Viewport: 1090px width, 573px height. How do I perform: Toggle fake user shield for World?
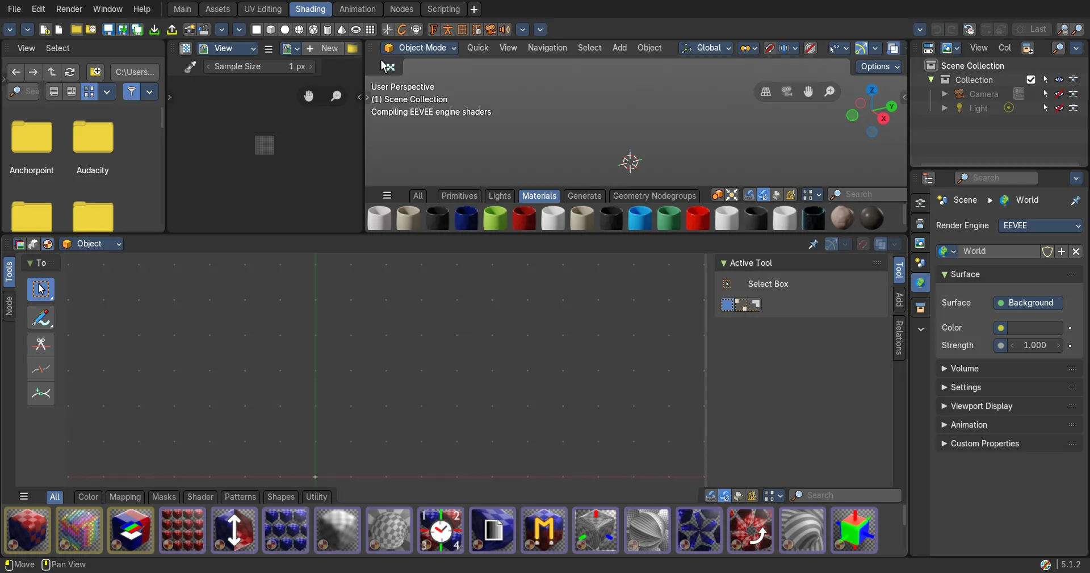click(x=1047, y=251)
